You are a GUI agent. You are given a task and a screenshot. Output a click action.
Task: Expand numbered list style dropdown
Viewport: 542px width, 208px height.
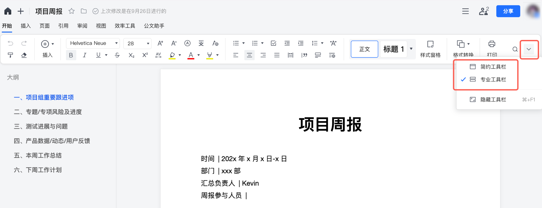click(263, 43)
